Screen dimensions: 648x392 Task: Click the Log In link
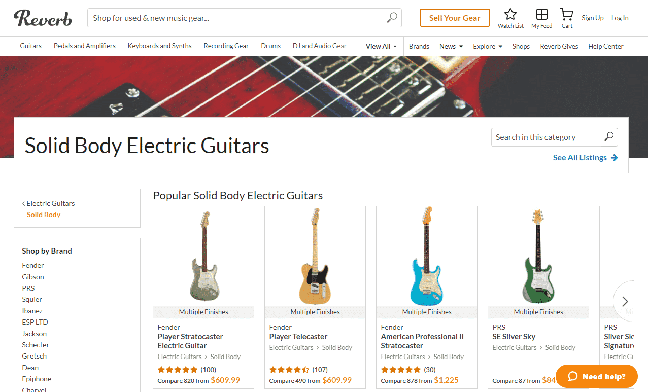coord(620,17)
